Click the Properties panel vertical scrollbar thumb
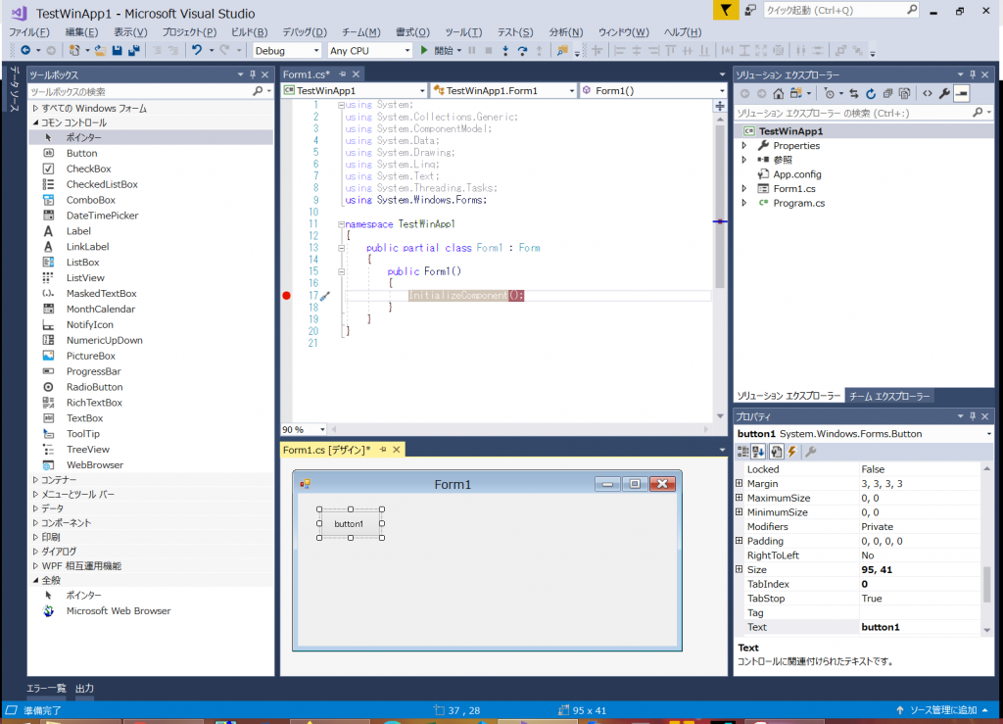 (x=987, y=585)
